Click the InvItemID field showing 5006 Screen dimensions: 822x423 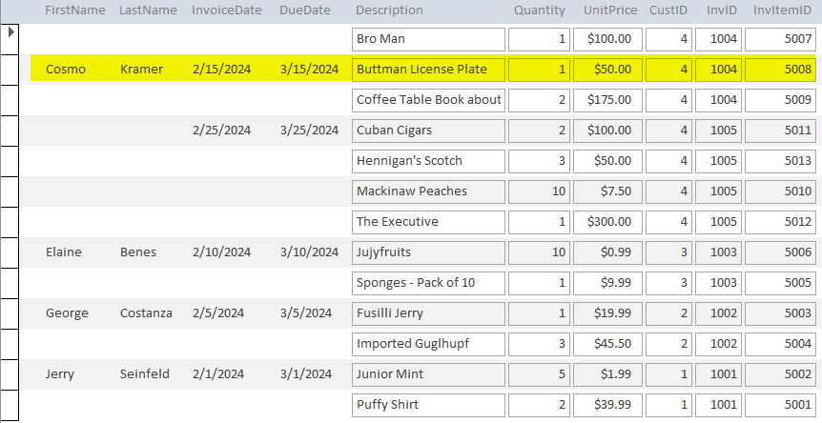point(782,252)
